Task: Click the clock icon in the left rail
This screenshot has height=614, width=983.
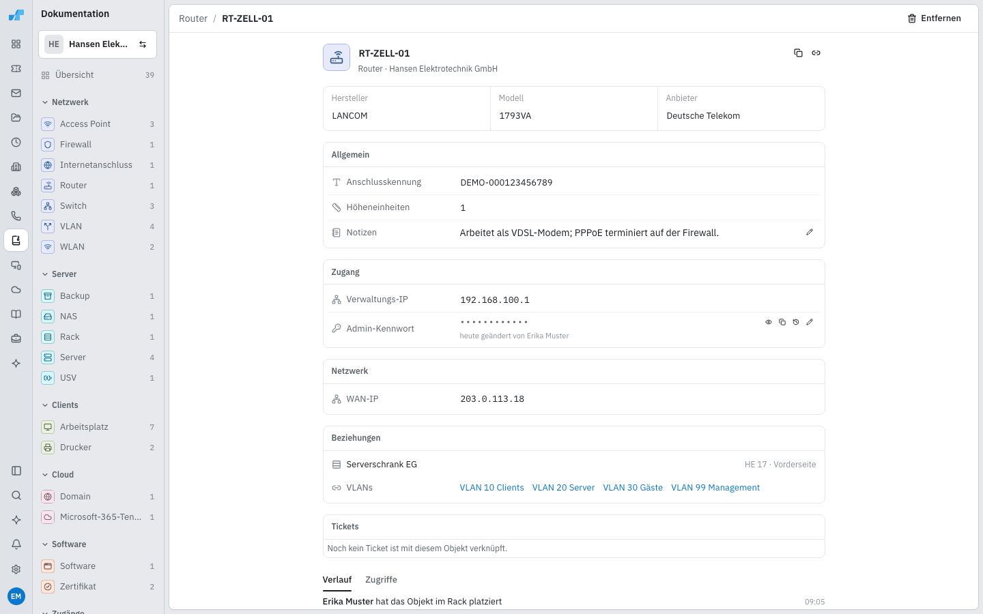Action: click(16, 143)
